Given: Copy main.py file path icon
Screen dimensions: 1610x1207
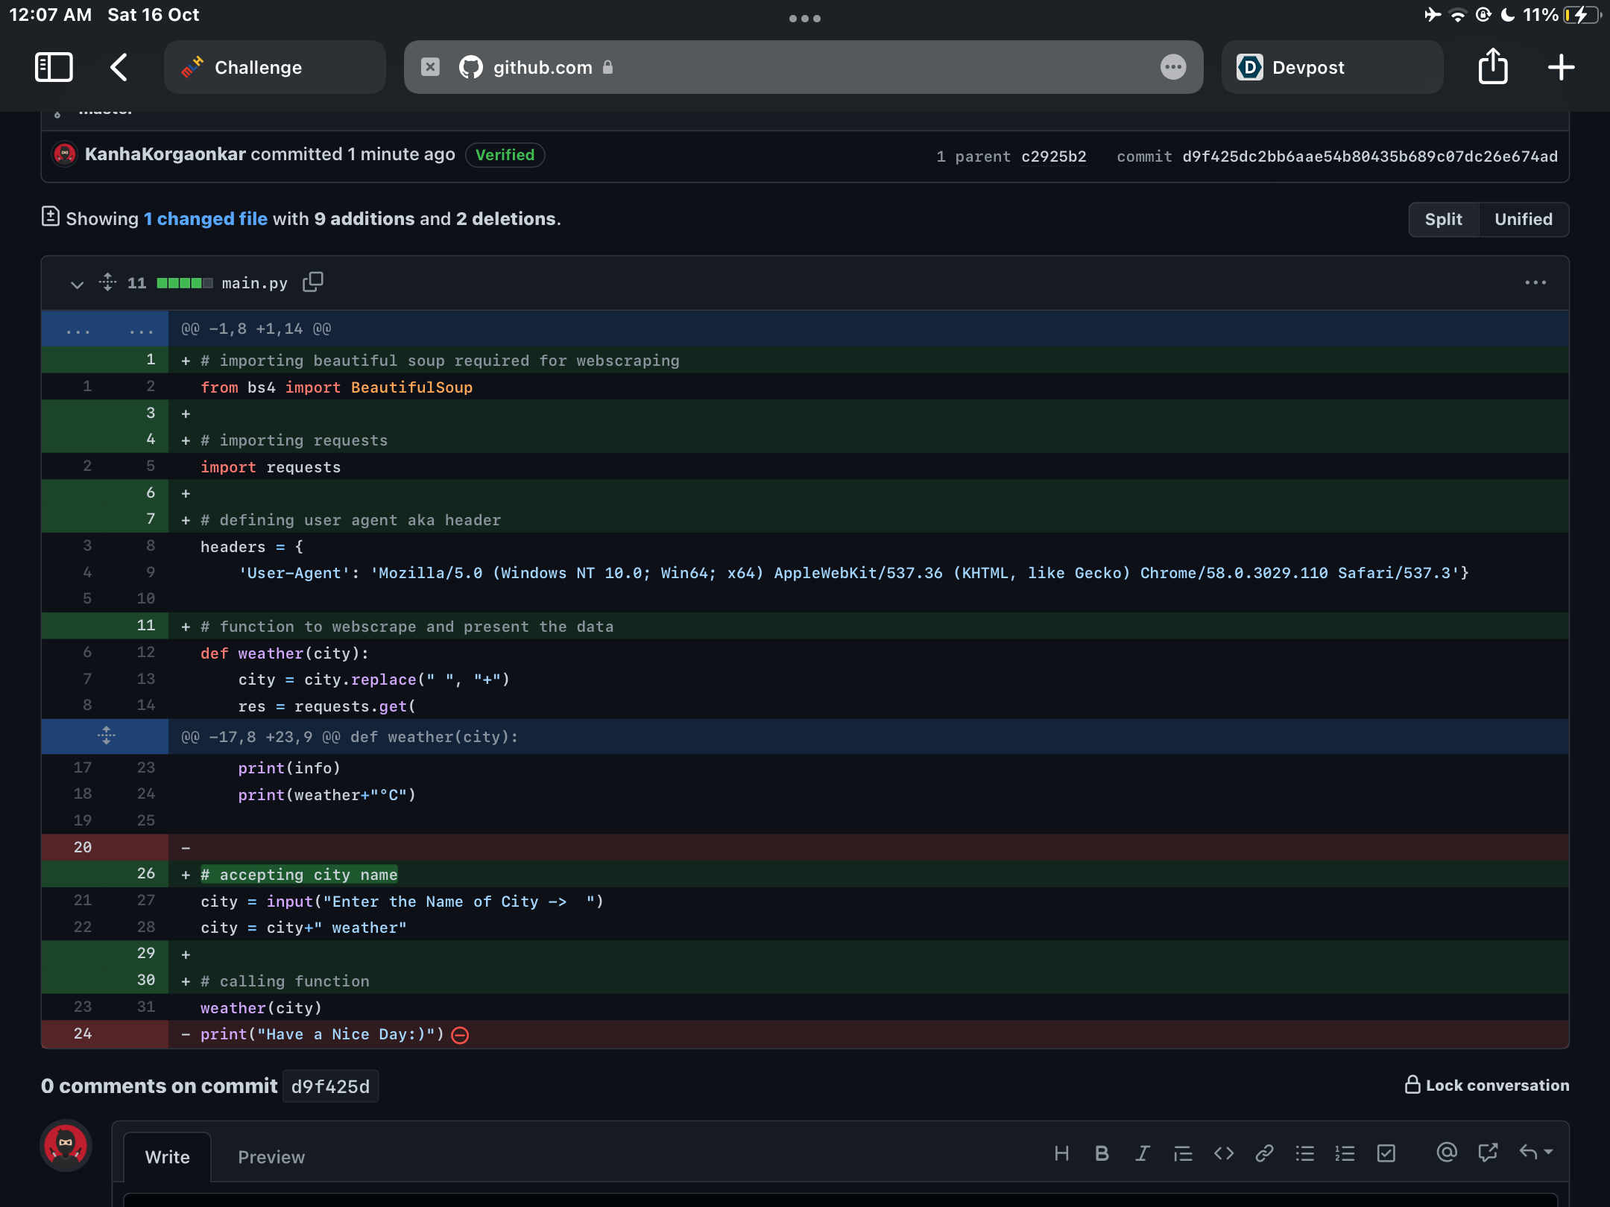Looking at the screenshot, I should [312, 282].
